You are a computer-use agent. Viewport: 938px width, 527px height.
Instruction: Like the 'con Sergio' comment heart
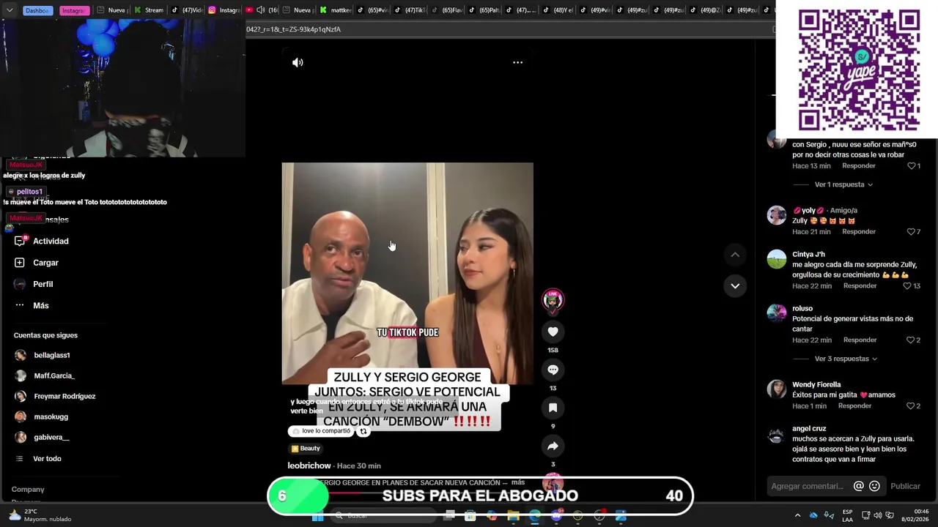(913, 166)
